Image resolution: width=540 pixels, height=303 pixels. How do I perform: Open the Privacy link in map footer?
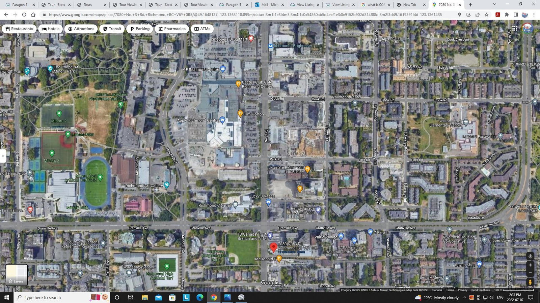[463, 290]
